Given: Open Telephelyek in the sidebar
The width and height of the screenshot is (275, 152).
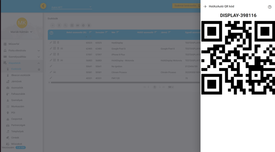Looking at the screenshot, I should (17, 131).
